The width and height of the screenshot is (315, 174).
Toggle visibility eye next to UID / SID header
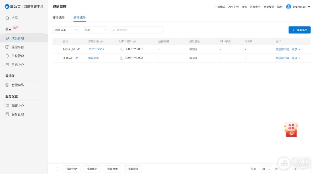[134, 41]
